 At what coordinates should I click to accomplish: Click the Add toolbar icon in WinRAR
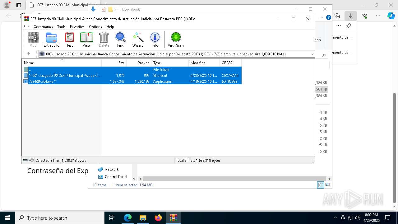[33, 40]
